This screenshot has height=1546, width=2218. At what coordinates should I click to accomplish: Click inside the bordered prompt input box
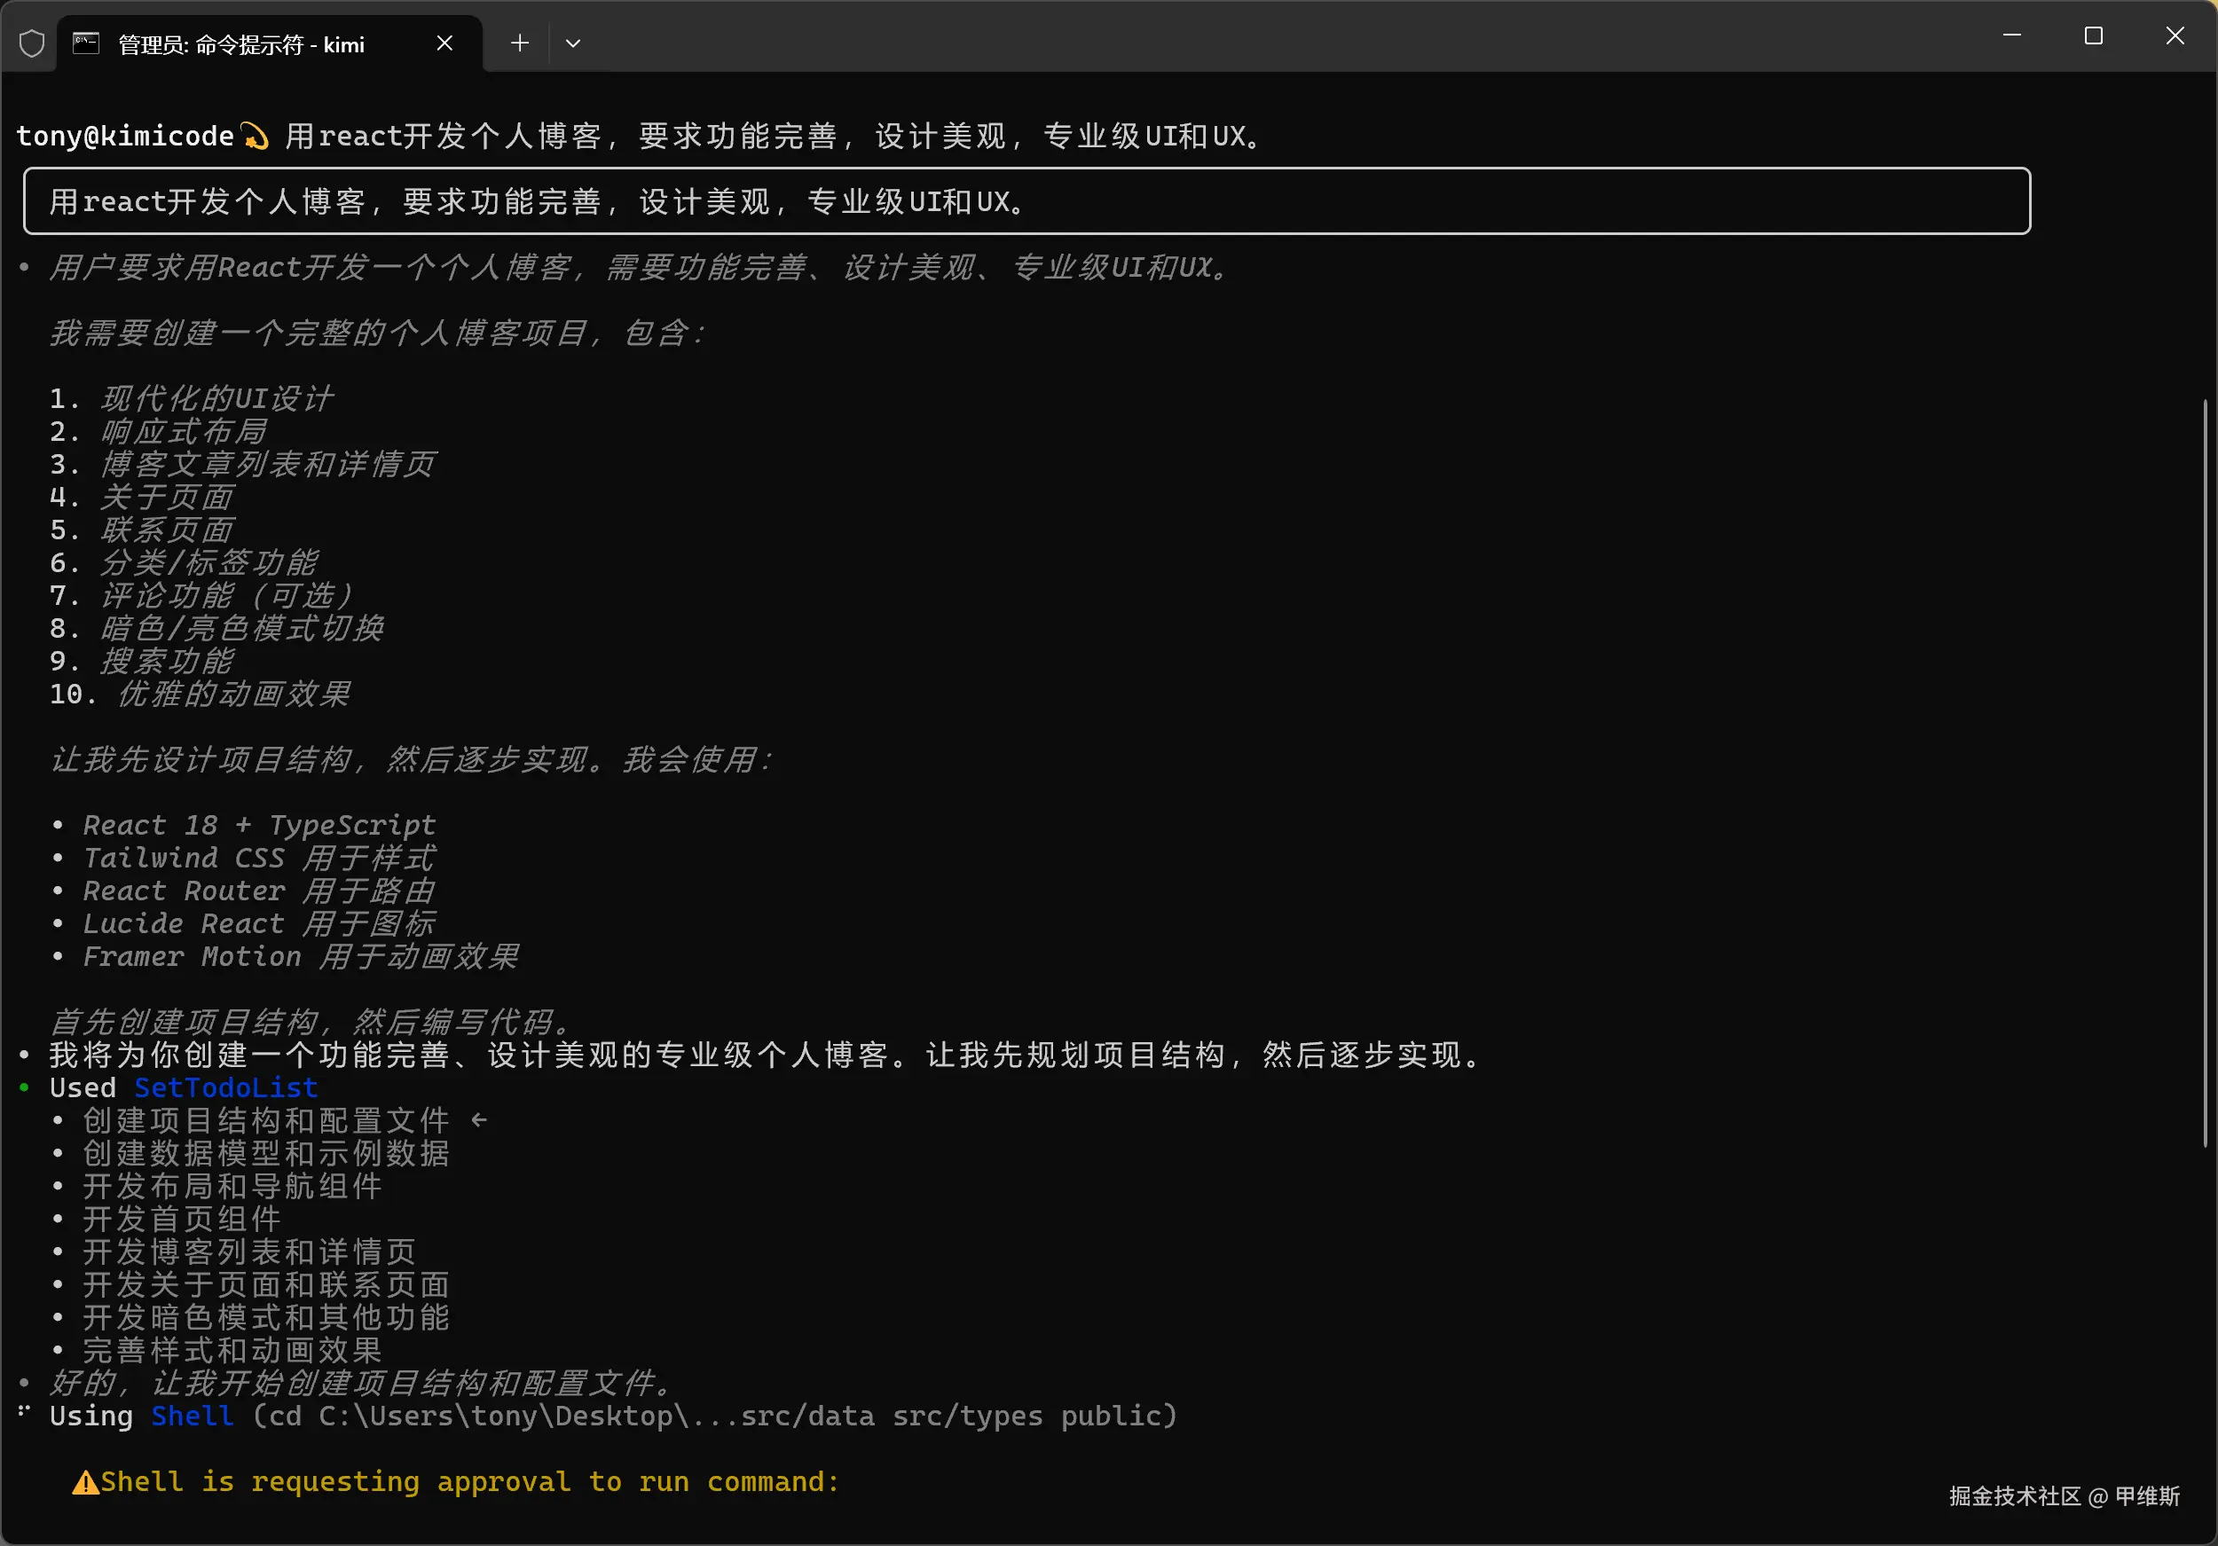point(1026,200)
